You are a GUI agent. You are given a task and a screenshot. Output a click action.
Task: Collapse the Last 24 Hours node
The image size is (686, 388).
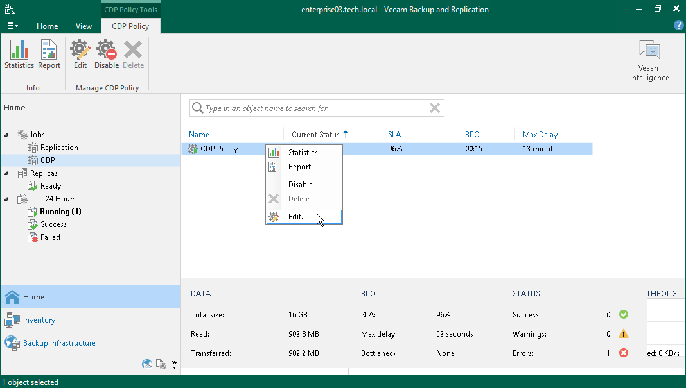pyautogui.click(x=7, y=199)
